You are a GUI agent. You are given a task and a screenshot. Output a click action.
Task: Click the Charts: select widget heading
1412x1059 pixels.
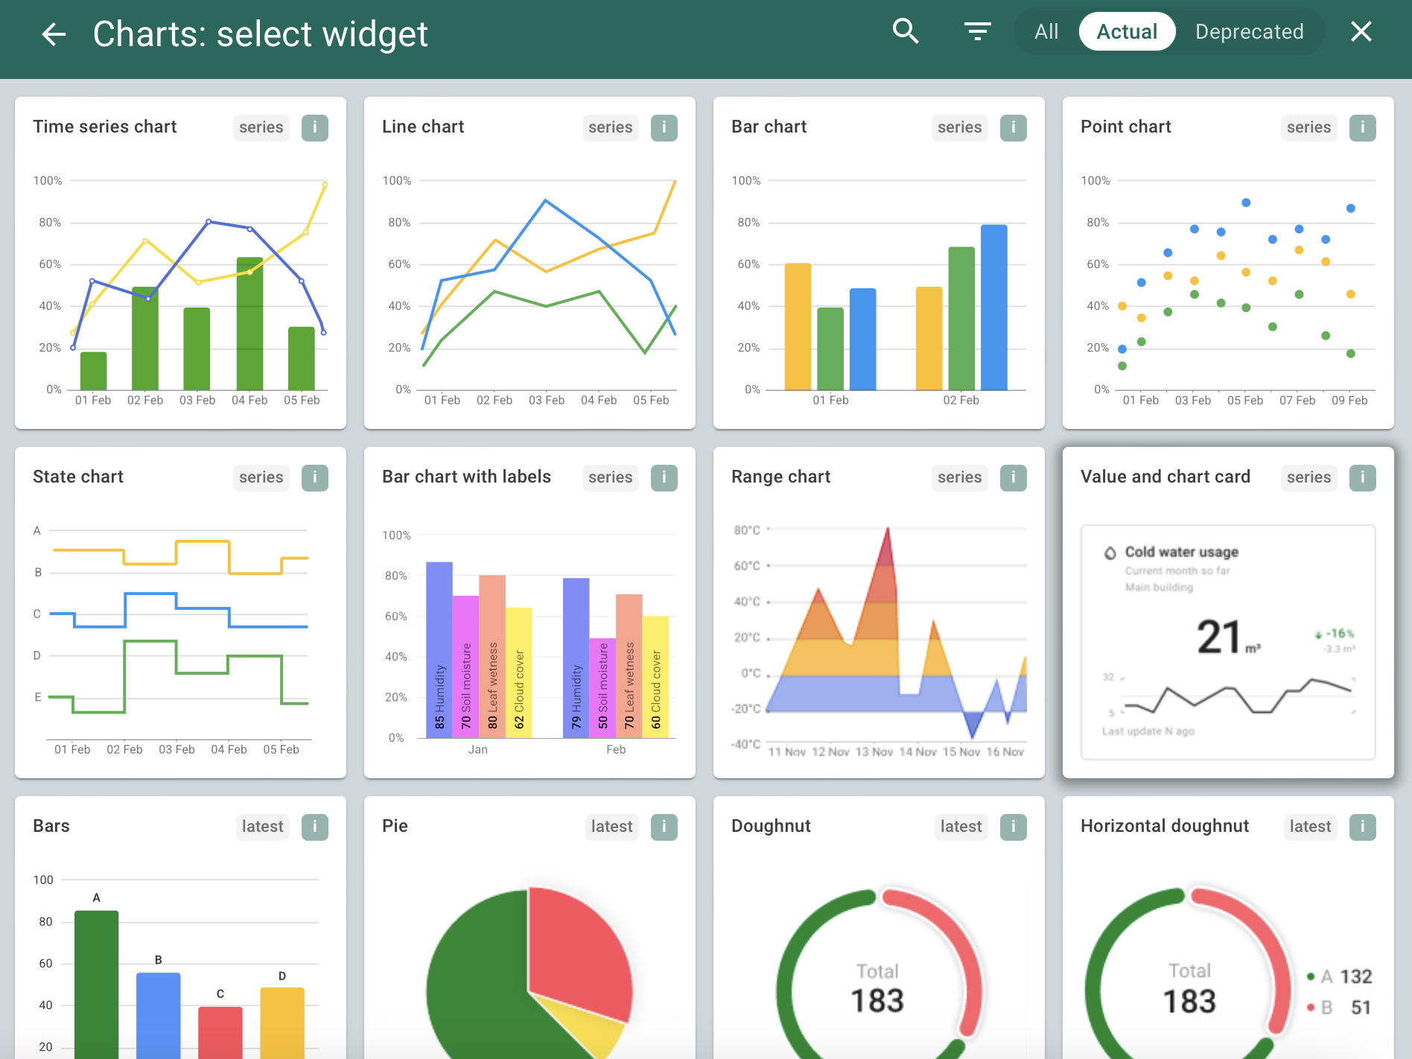261,34
